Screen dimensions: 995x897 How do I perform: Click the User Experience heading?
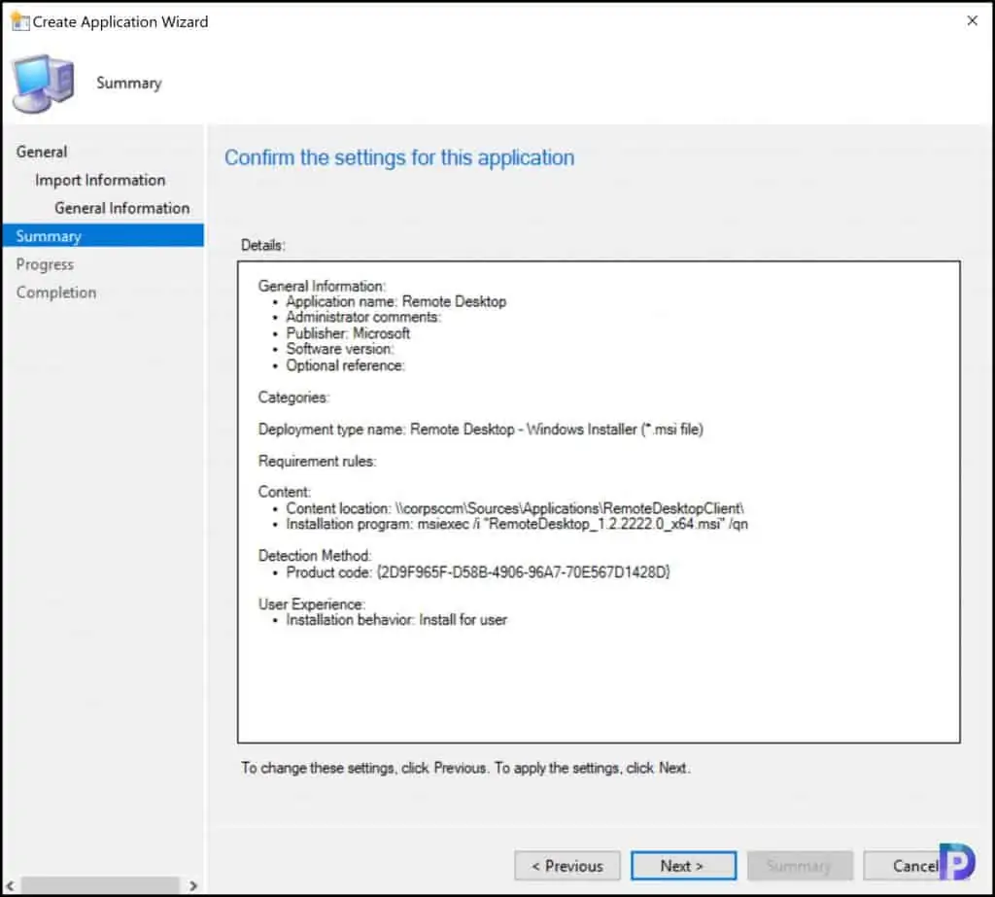tap(311, 604)
